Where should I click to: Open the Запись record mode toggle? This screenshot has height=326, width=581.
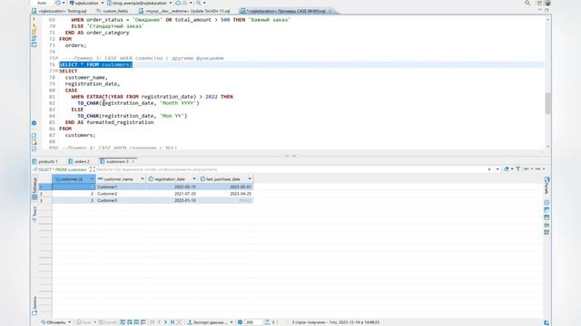point(34,305)
